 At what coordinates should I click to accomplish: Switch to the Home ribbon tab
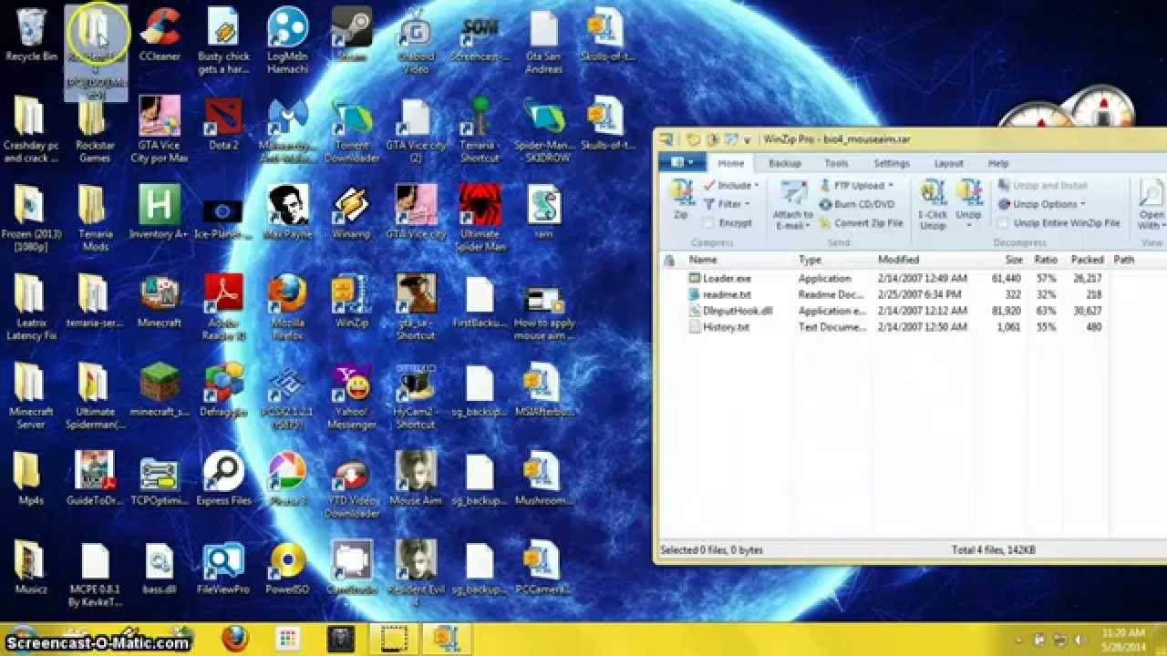point(731,164)
